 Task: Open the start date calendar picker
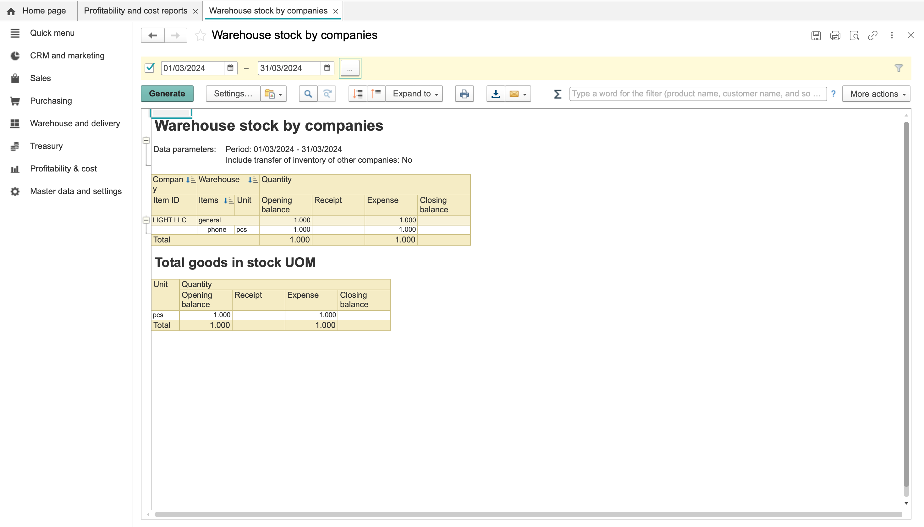pos(230,68)
